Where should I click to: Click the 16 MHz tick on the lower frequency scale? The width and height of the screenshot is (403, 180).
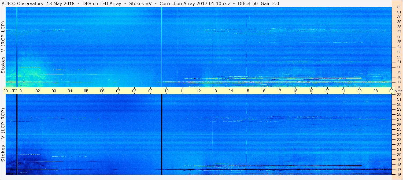point(399,174)
